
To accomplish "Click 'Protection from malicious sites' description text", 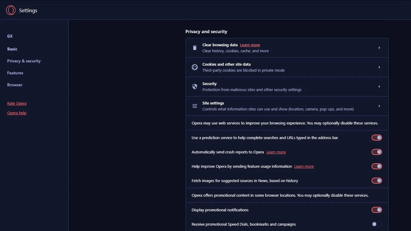I will 252,90.
